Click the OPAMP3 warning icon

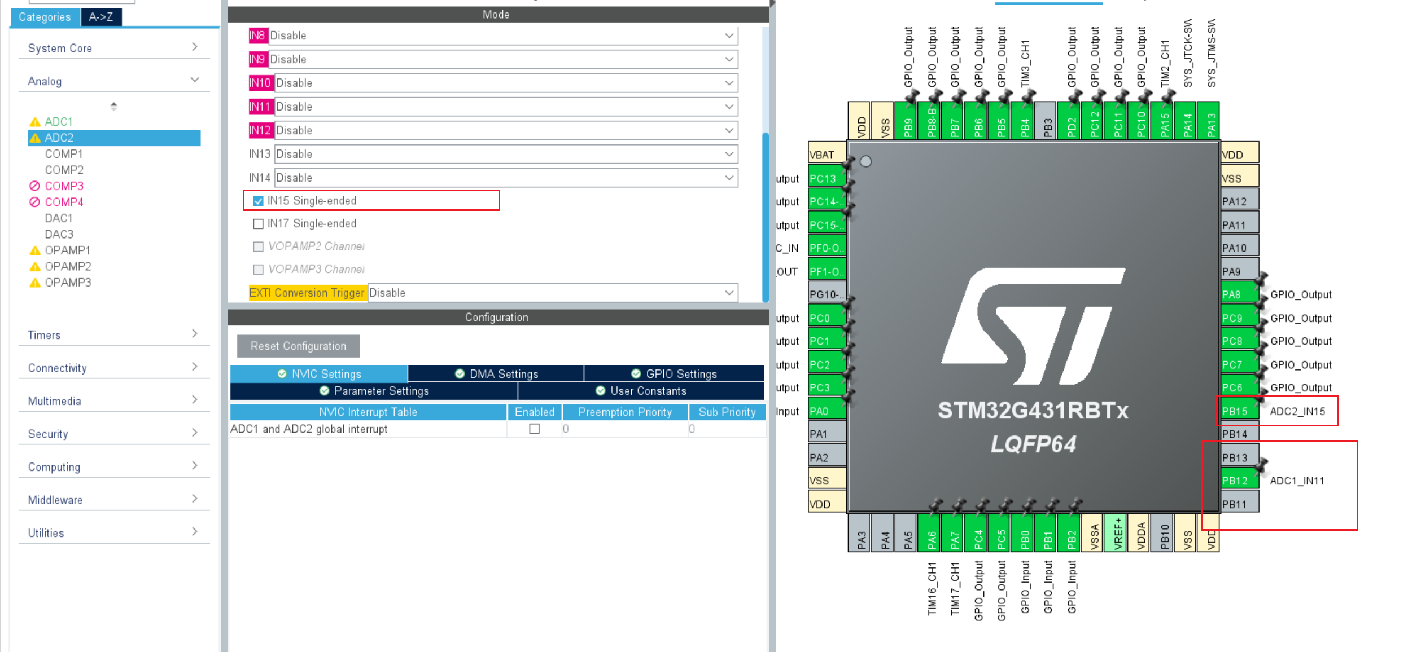[35, 283]
